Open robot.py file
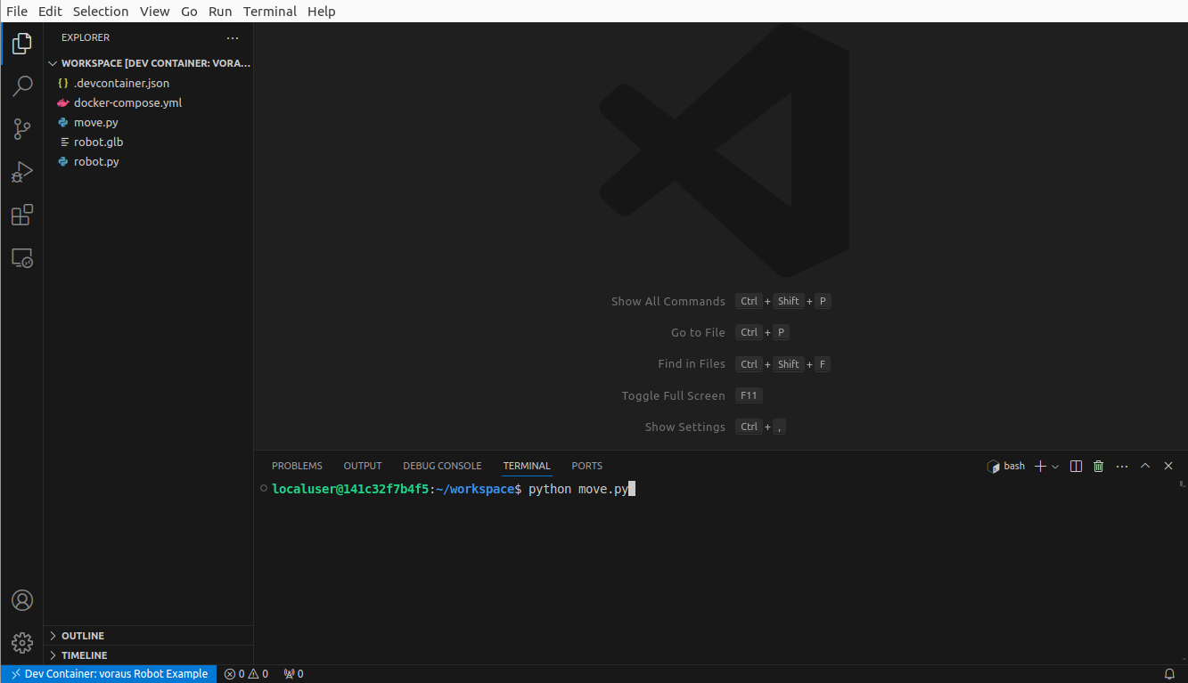 point(149,161)
